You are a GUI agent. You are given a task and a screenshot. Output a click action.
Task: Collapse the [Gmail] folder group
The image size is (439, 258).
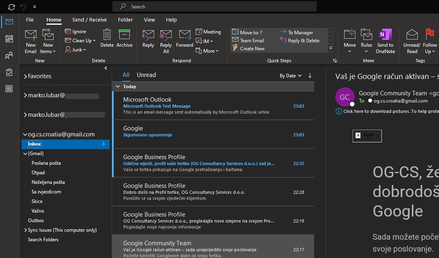tap(25, 153)
